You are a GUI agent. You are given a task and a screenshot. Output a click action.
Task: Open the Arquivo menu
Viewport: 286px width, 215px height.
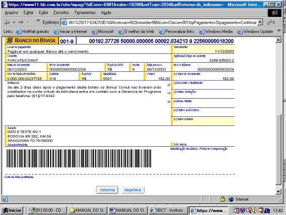coord(11,13)
